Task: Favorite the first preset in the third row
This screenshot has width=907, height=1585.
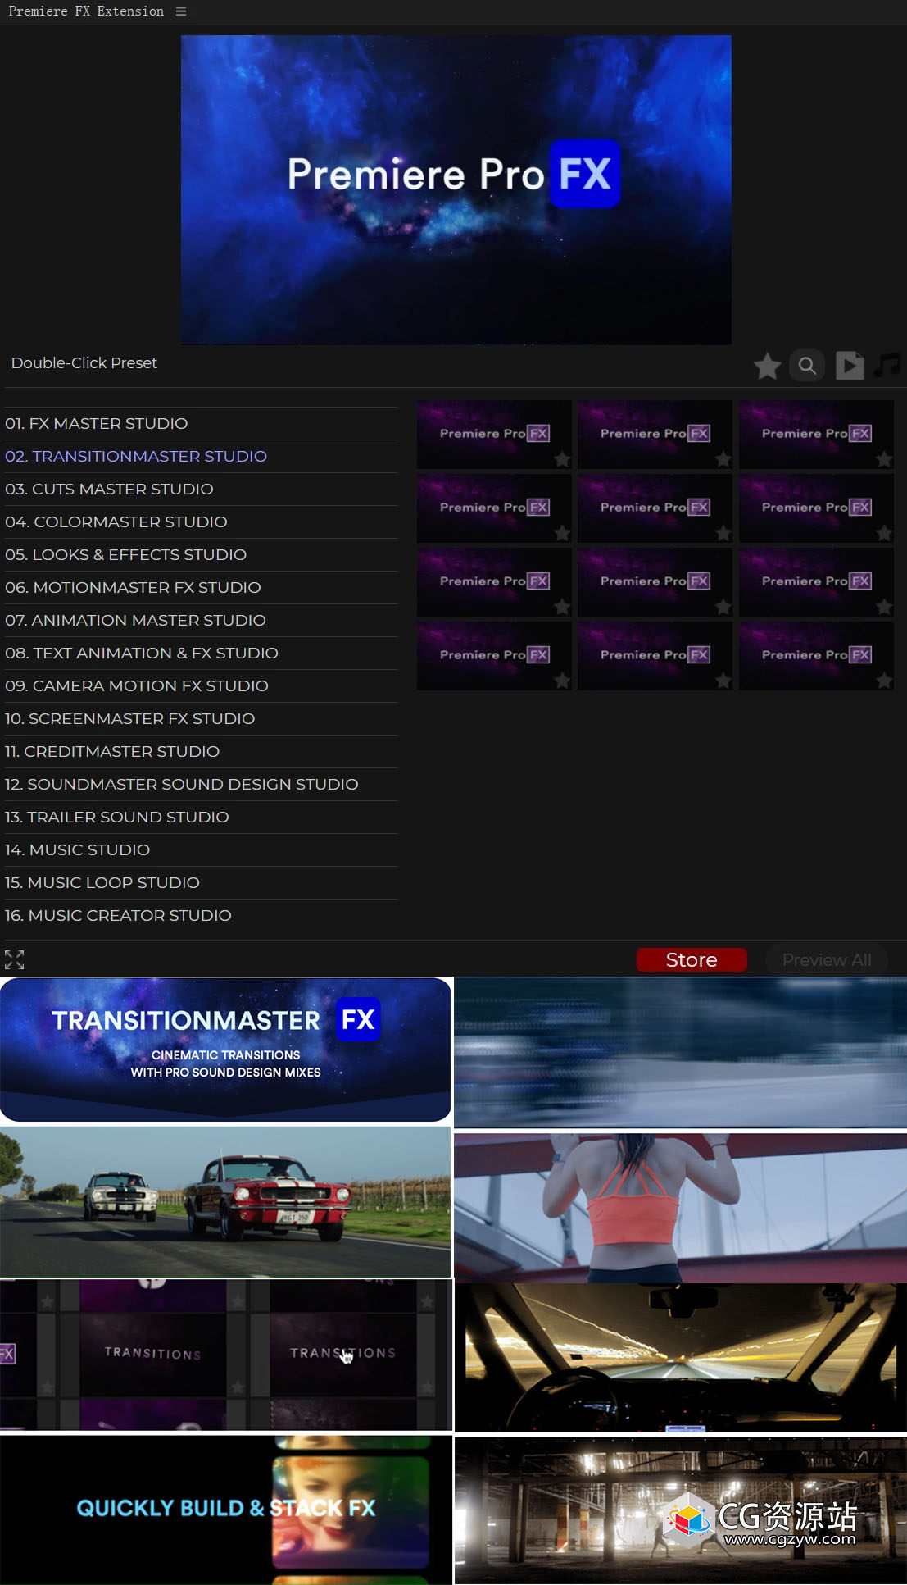Action: pyautogui.click(x=562, y=607)
